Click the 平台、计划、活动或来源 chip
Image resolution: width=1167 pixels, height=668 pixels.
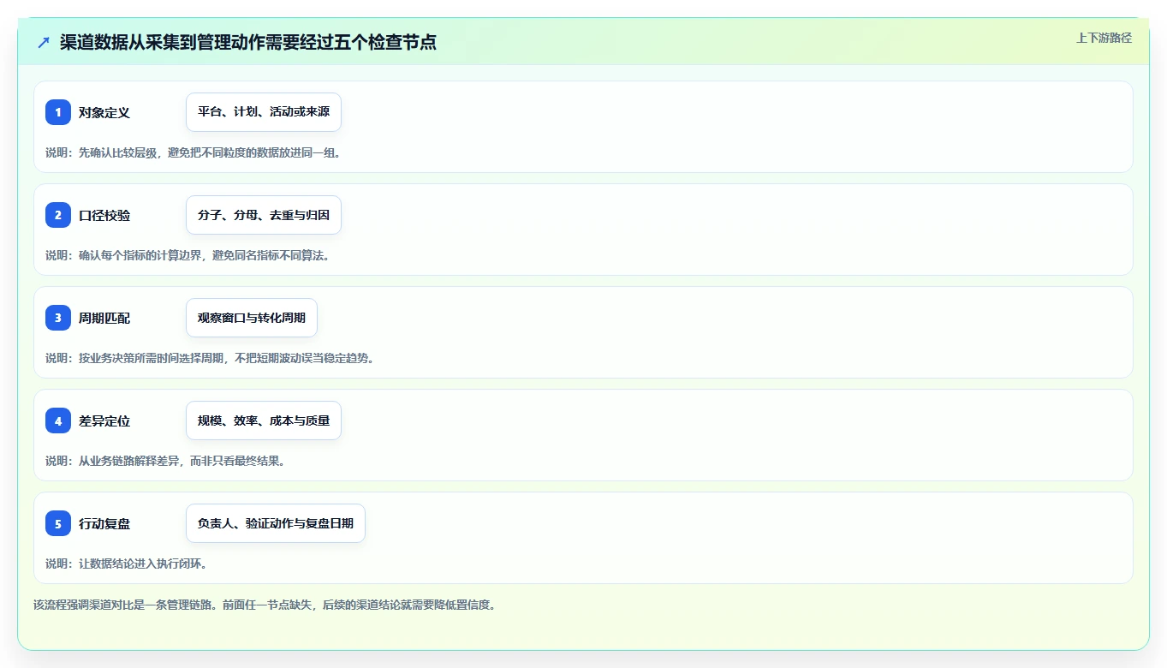pyautogui.click(x=264, y=112)
